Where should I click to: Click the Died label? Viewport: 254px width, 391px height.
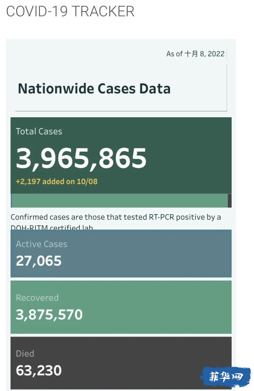[25, 354]
